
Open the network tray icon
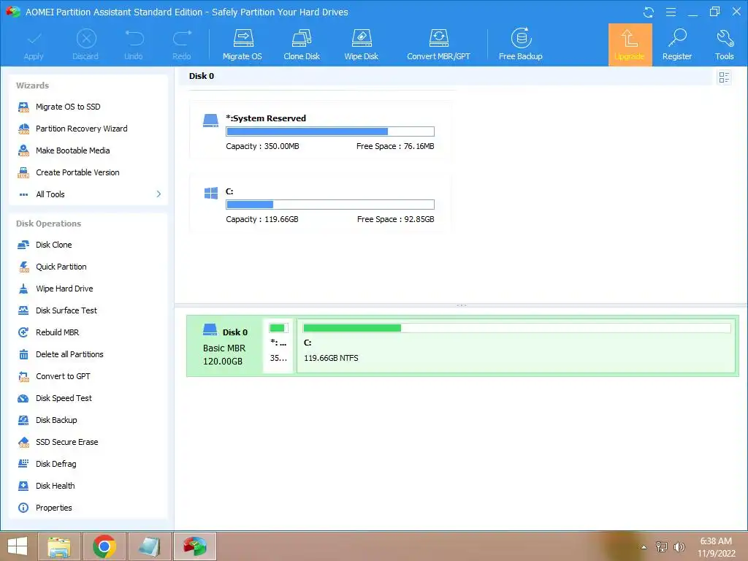662,547
